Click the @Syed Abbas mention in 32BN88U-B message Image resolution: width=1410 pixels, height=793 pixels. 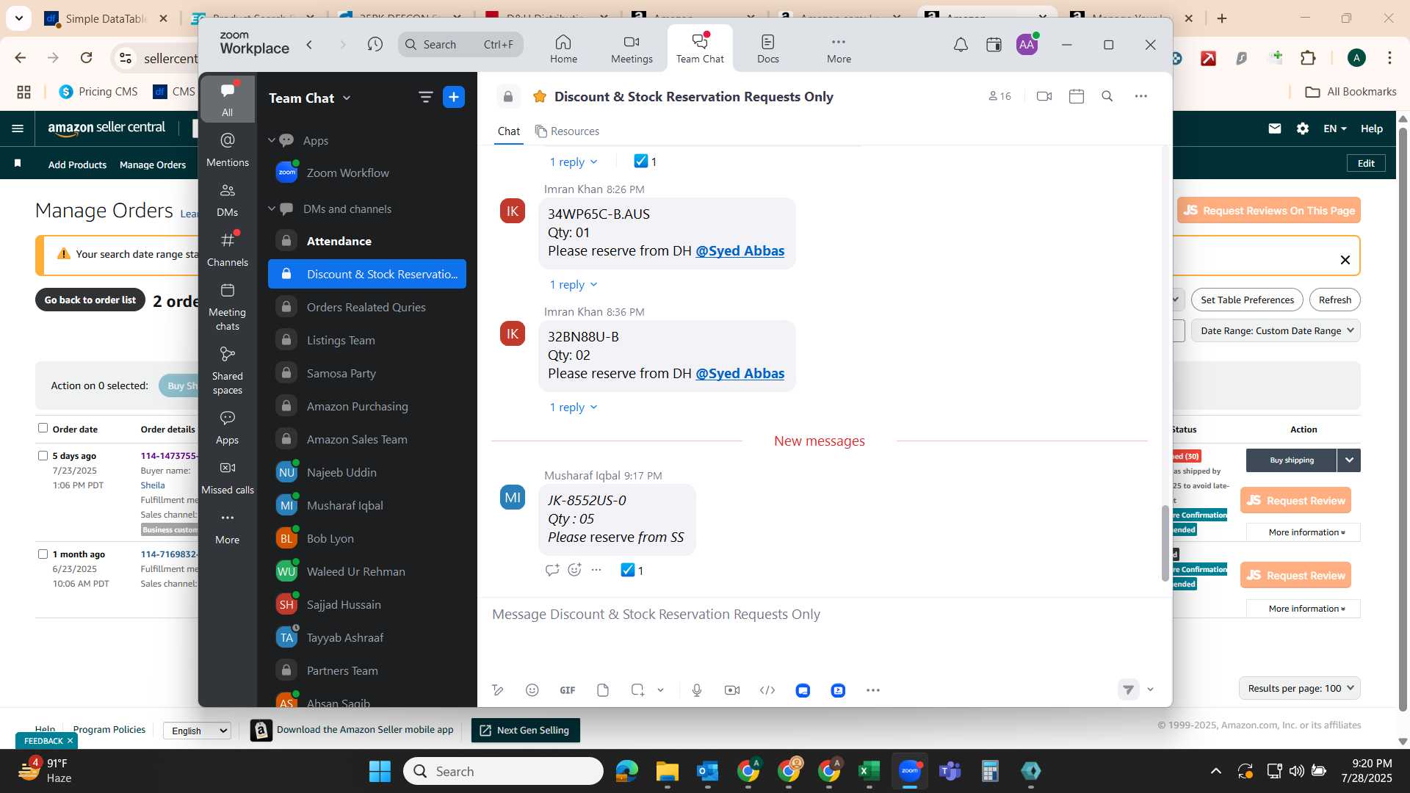(740, 373)
